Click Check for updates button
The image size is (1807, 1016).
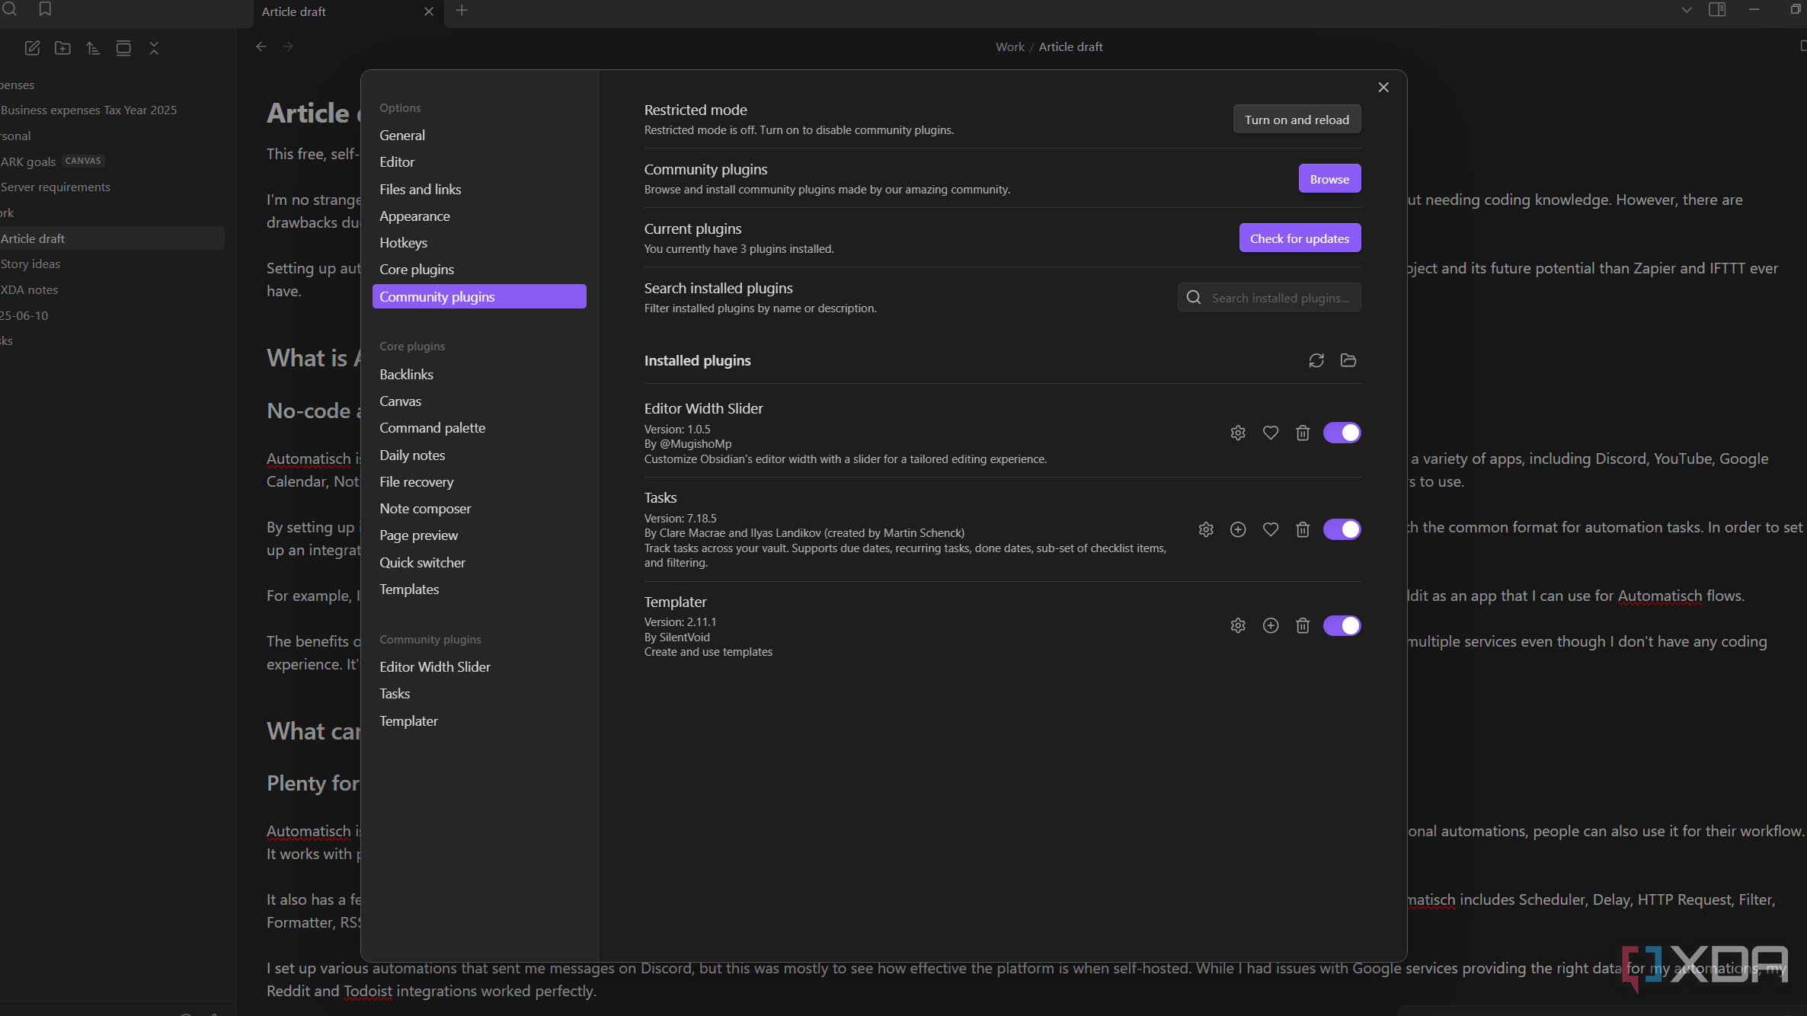pyautogui.click(x=1300, y=238)
